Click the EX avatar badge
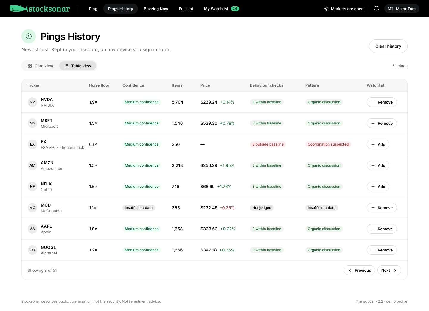The image size is (429, 311). coord(32,144)
